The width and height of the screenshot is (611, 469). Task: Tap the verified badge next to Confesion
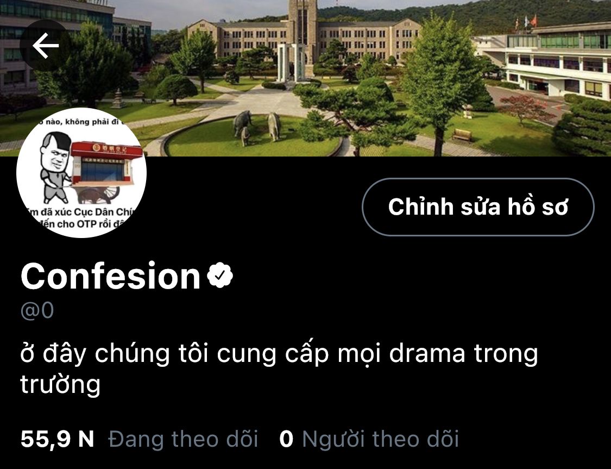tap(220, 275)
